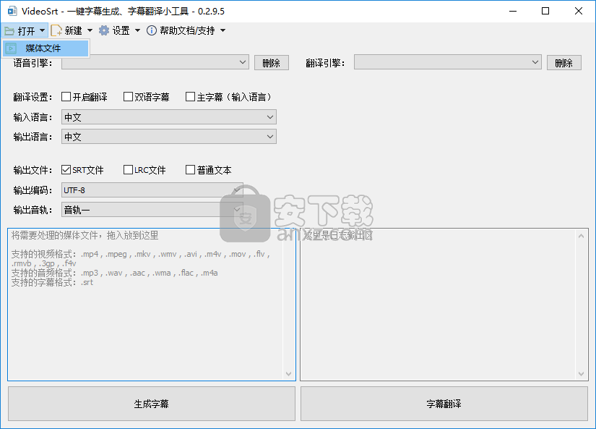The image size is (596, 429).
Task: Expand the 帮助文档/支持 dropdown arrow
Action: point(223,30)
